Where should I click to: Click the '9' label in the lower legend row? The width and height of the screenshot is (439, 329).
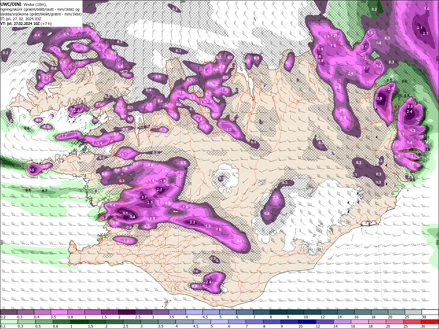point(282,327)
